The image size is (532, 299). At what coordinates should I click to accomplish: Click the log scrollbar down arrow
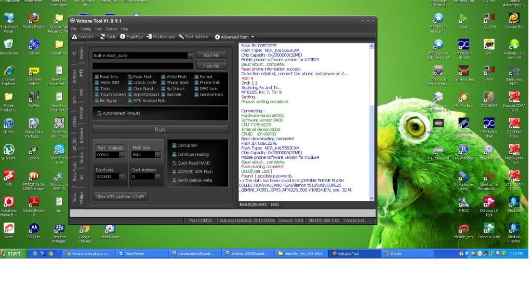click(371, 198)
